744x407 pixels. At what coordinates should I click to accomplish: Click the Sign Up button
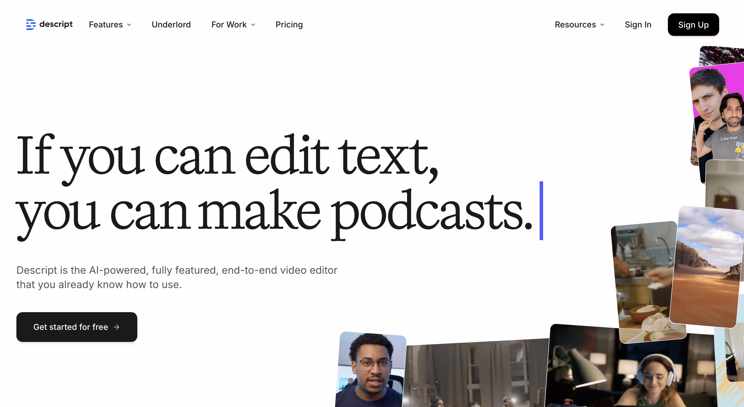click(x=693, y=25)
